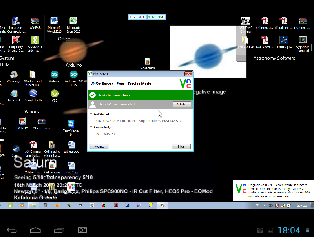This screenshot has height=237, width=314.
Task: Switch to VNC Server in the taskbar
Action: point(162,205)
